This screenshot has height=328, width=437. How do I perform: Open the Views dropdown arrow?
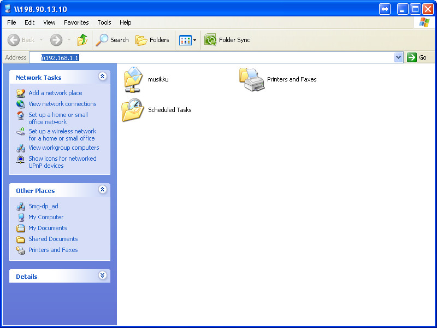click(x=194, y=40)
